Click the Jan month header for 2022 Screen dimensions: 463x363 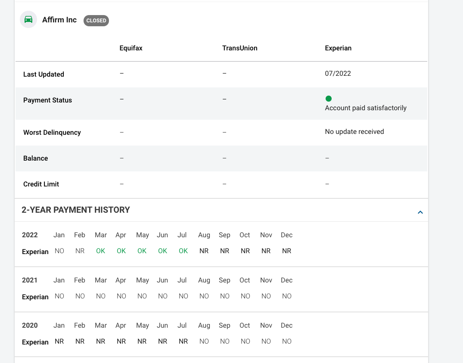tap(59, 235)
